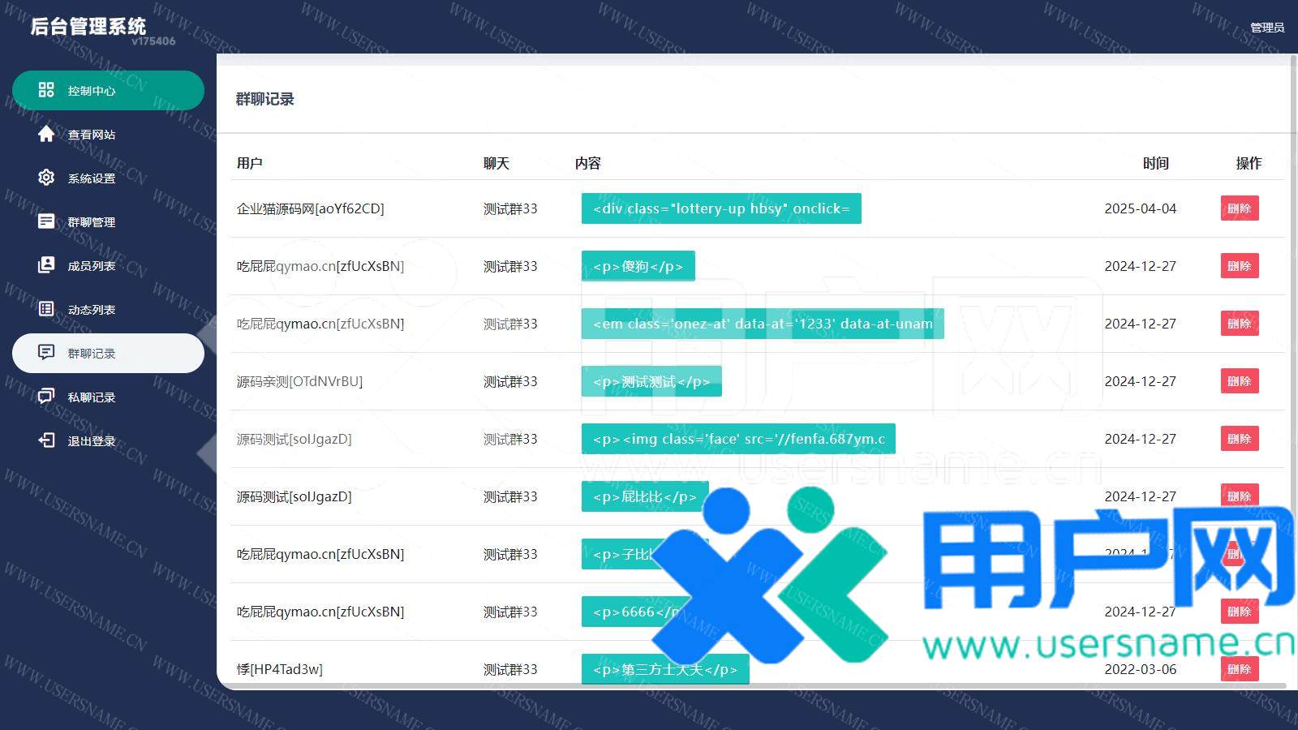Delete the 2025-04-04 chat record

[1239, 208]
